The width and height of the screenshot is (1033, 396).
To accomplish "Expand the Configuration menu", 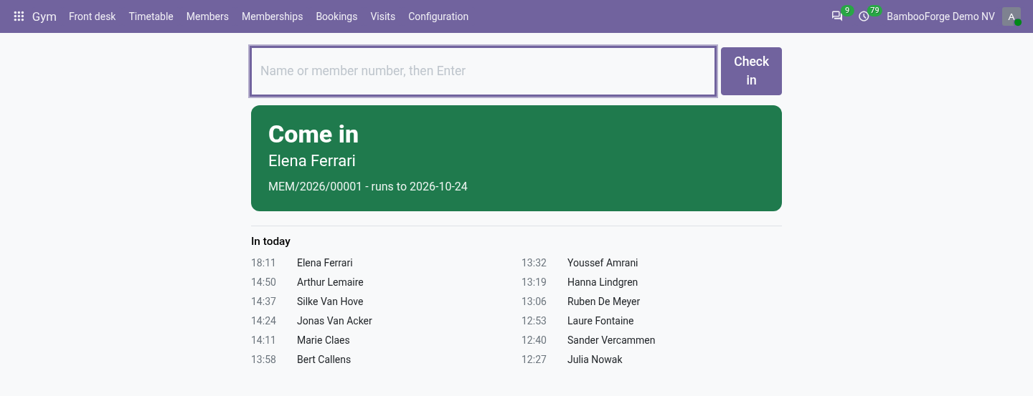I will coord(438,16).
